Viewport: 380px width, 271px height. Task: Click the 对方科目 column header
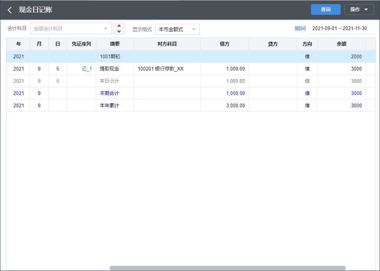tap(167, 44)
